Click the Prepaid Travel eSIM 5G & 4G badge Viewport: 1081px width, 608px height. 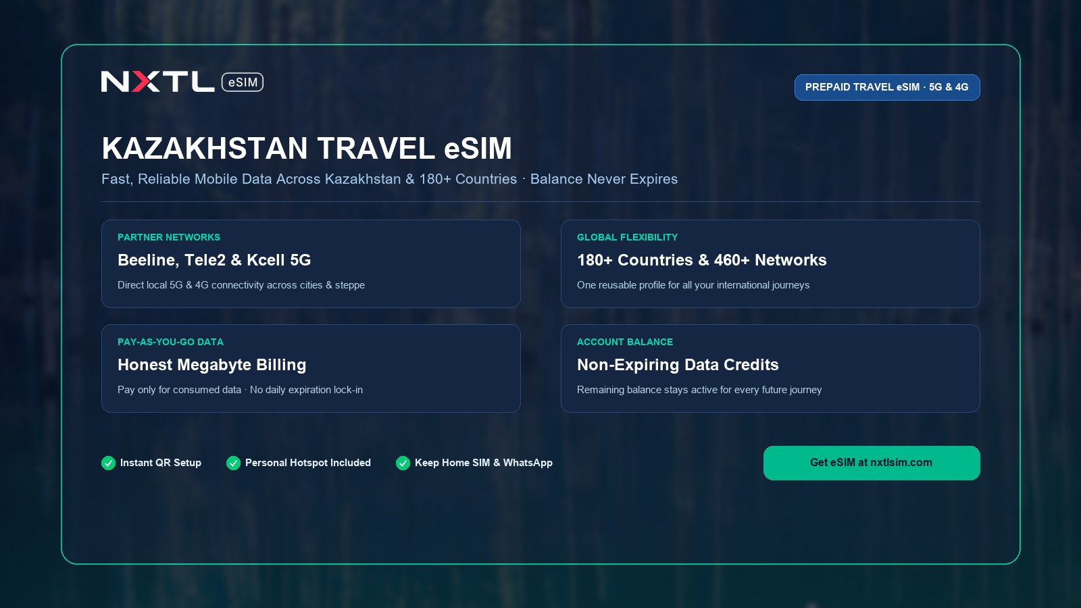click(887, 87)
